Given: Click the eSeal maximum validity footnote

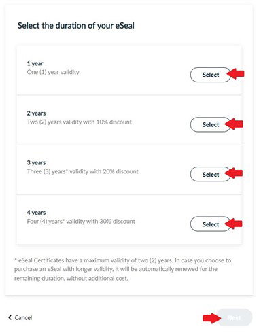Looking at the screenshot, I should click(x=122, y=269).
